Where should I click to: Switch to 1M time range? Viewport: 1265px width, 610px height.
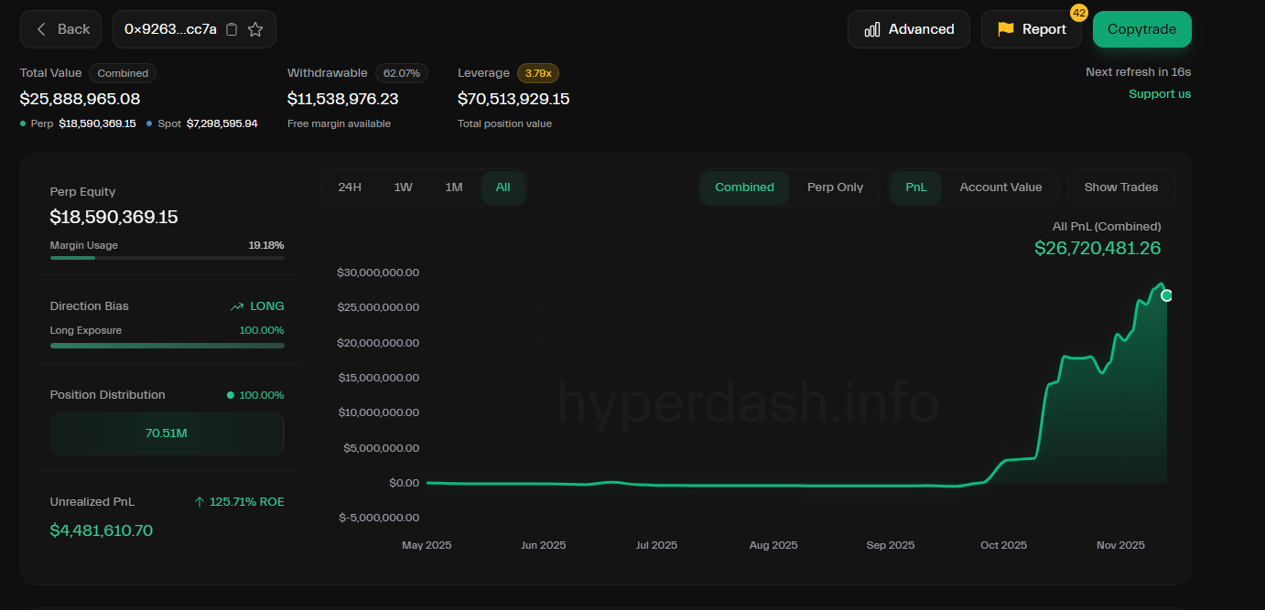[x=453, y=187]
